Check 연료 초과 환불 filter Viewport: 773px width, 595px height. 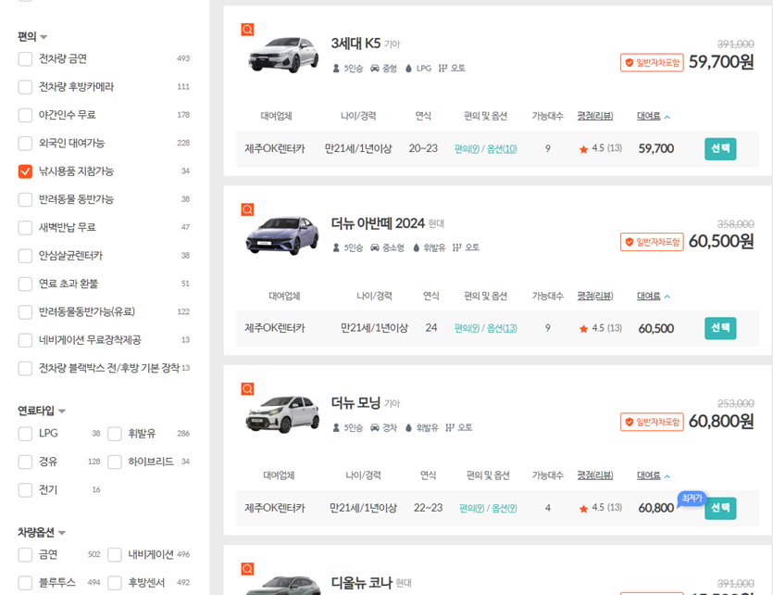pos(25,284)
